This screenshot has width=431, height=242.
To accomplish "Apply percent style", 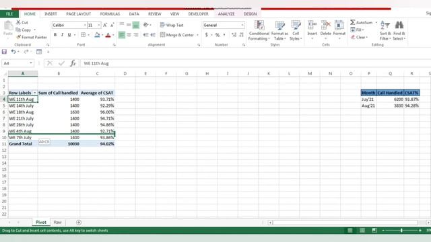I will [x=218, y=35].
